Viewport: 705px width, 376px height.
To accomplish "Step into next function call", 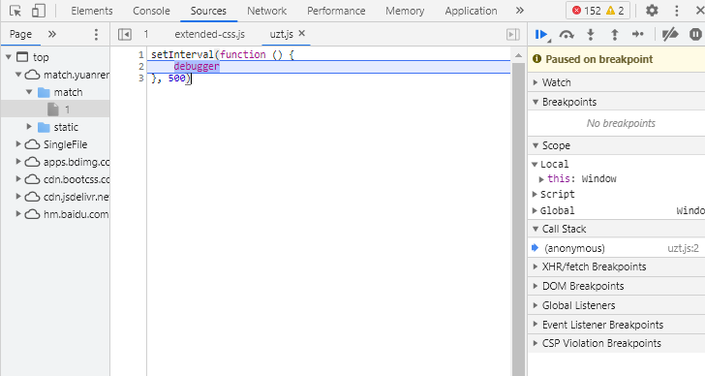I will click(x=591, y=35).
